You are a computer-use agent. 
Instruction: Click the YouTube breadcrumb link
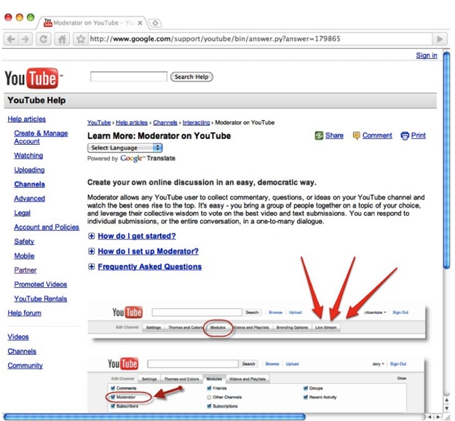tap(99, 122)
